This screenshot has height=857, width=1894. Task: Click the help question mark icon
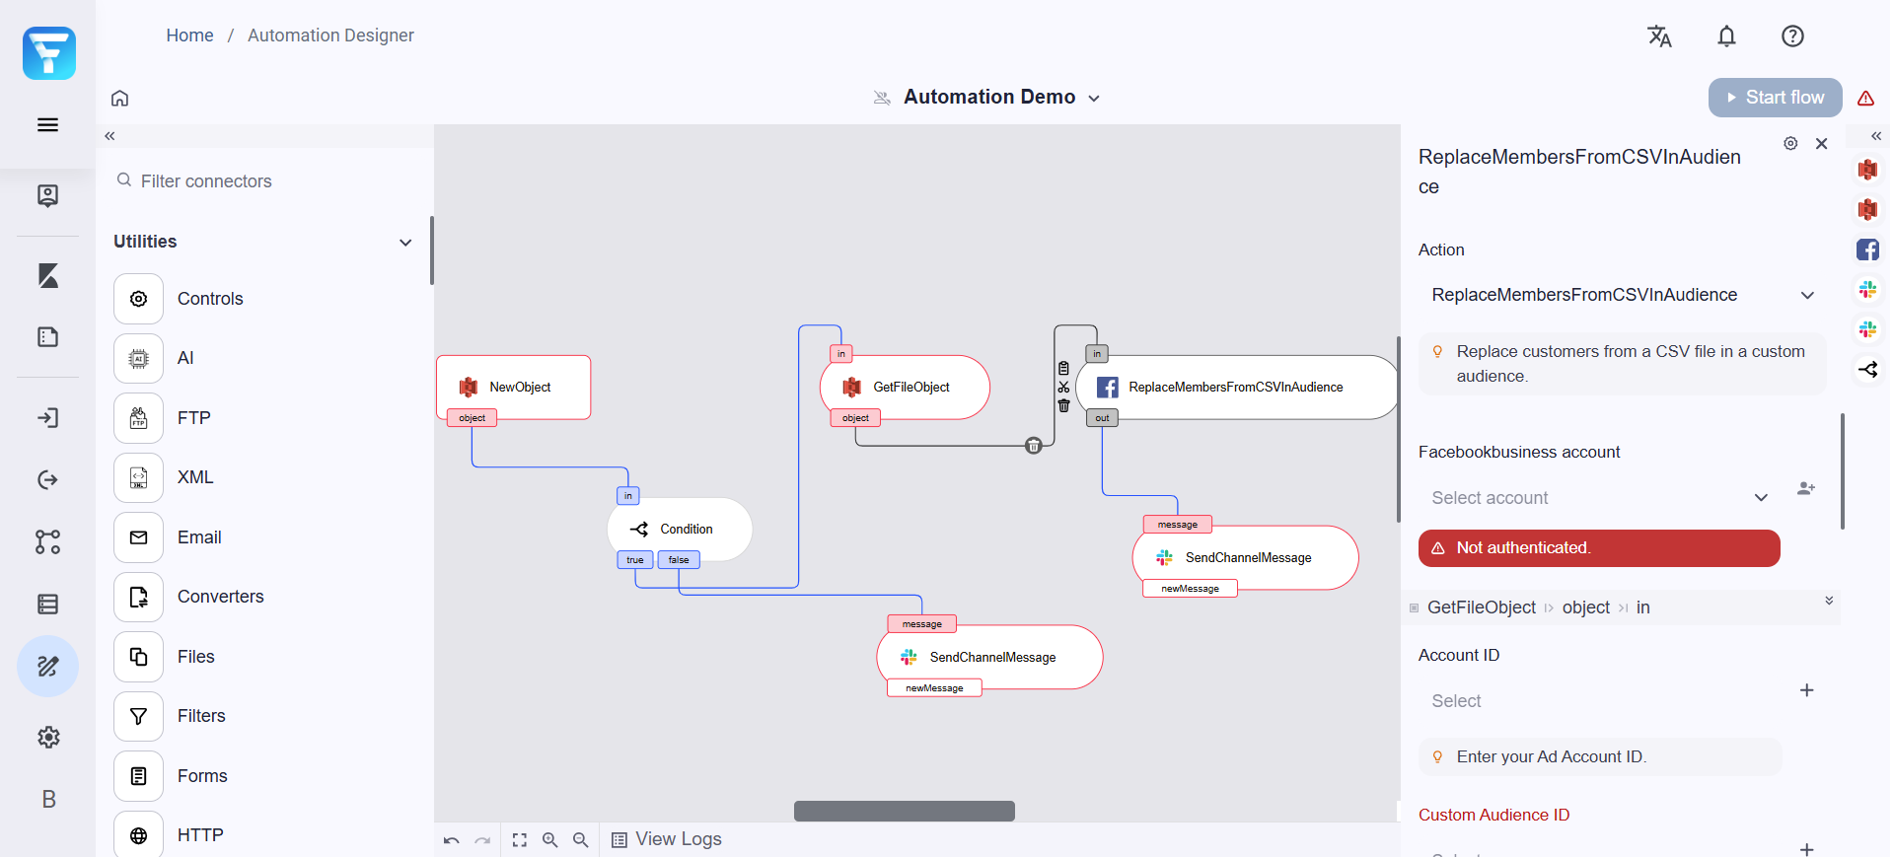pyautogui.click(x=1792, y=36)
